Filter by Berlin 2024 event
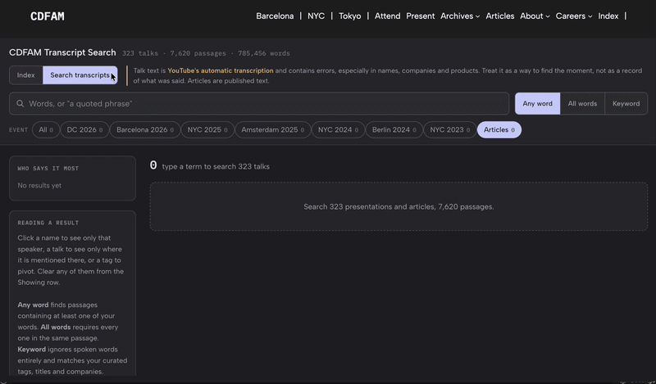The image size is (656, 384). [394, 130]
